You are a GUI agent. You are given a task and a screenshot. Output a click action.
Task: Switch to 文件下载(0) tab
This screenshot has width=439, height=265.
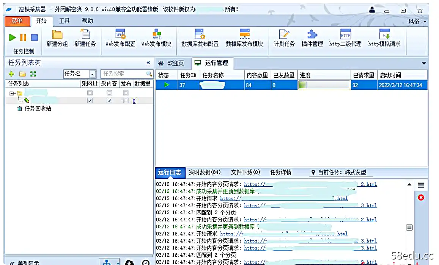click(245, 172)
